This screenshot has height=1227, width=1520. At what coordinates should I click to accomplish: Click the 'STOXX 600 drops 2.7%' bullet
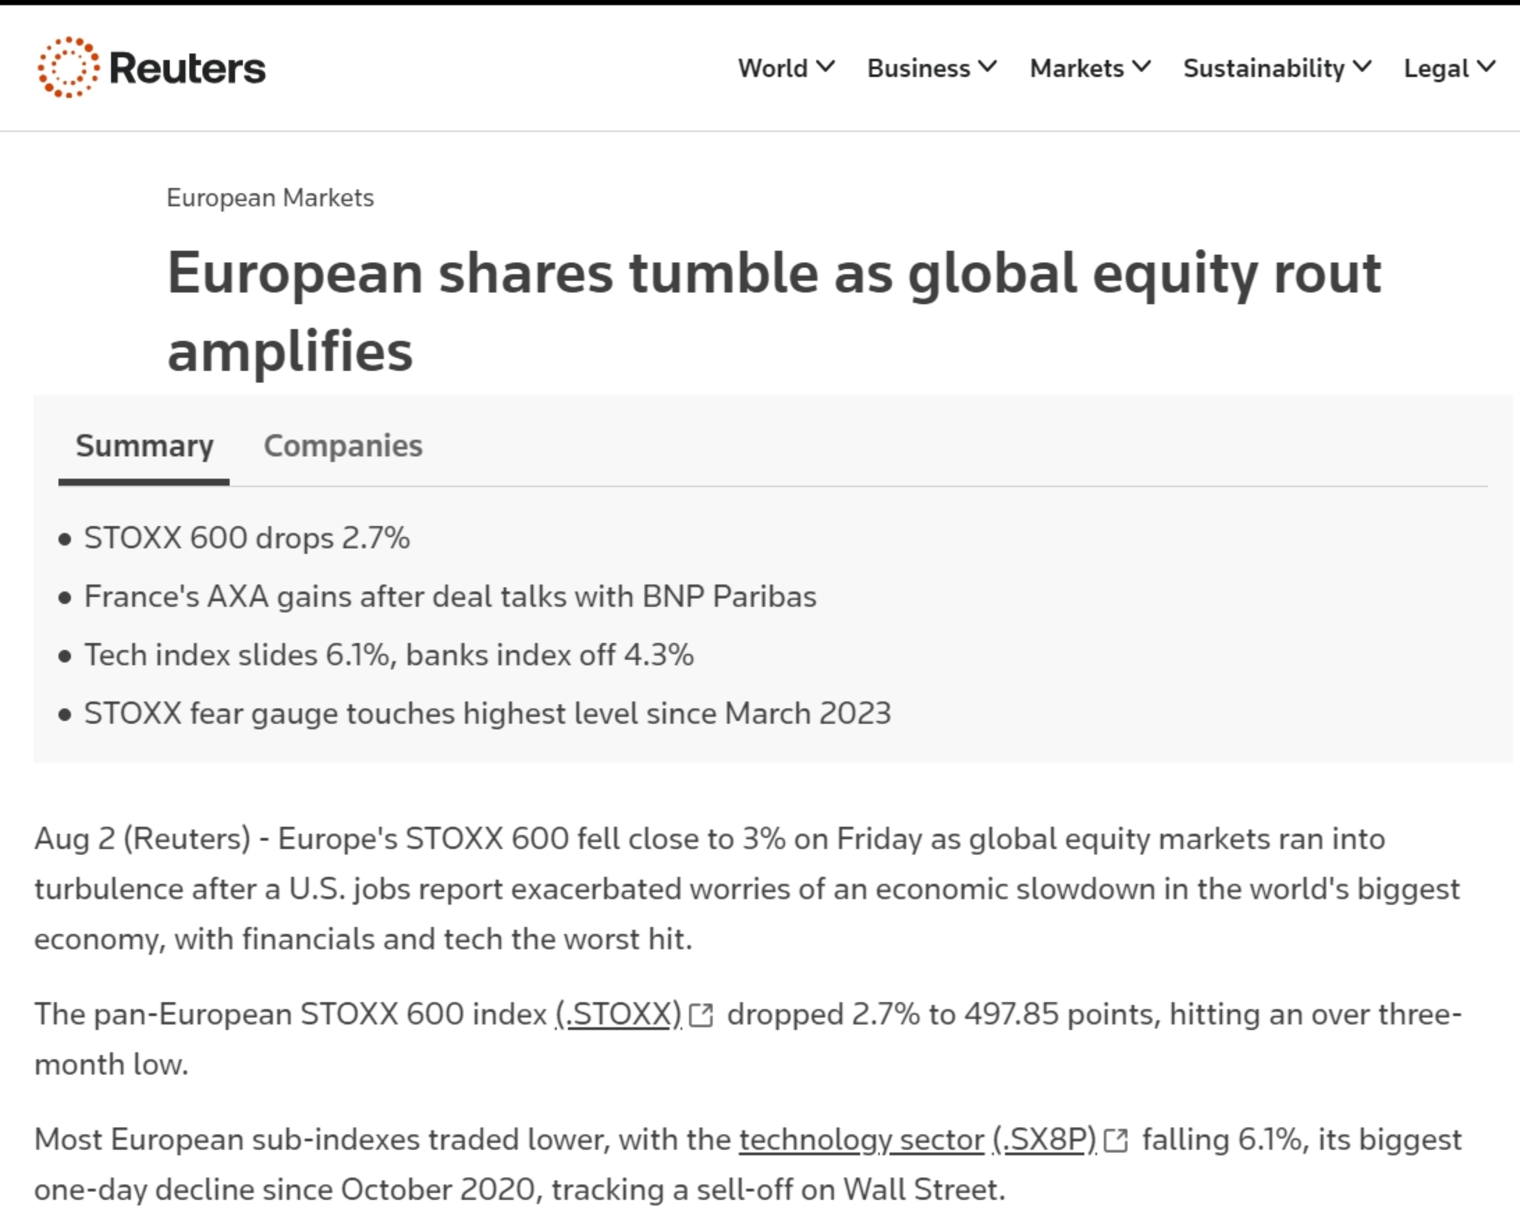click(247, 538)
